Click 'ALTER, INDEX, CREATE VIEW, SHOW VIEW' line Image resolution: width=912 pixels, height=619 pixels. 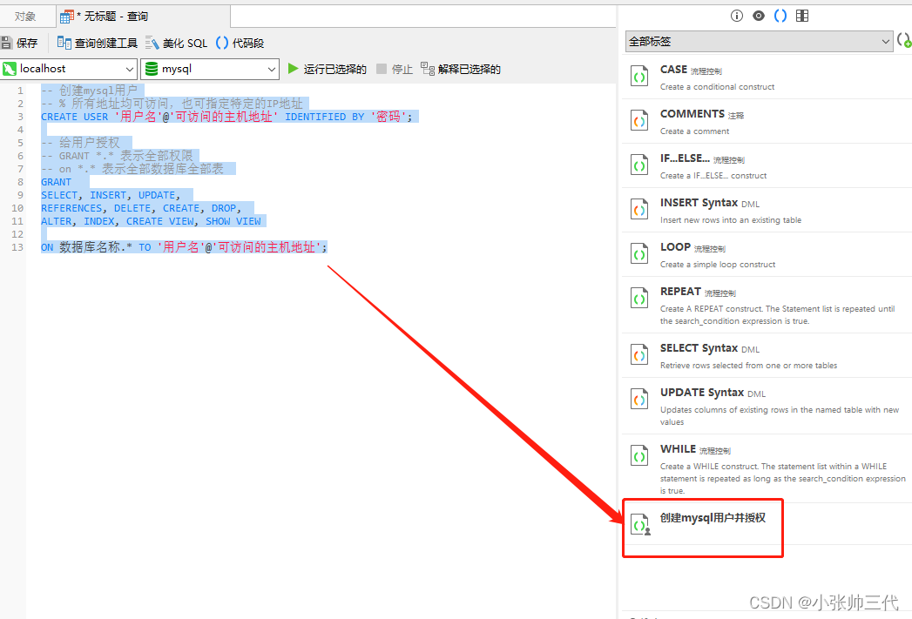tap(151, 221)
